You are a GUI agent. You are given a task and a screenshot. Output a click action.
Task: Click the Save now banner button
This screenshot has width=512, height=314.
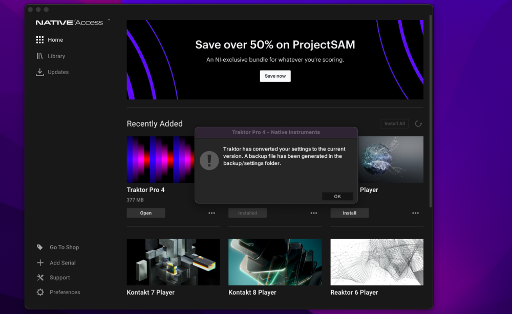click(275, 76)
